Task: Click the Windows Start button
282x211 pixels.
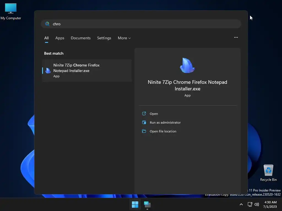Action: point(135,204)
